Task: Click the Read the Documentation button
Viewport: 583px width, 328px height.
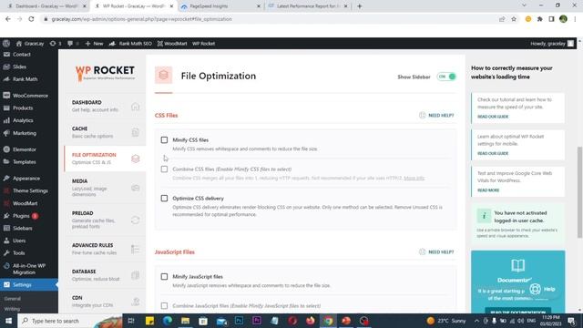Action: (518, 312)
